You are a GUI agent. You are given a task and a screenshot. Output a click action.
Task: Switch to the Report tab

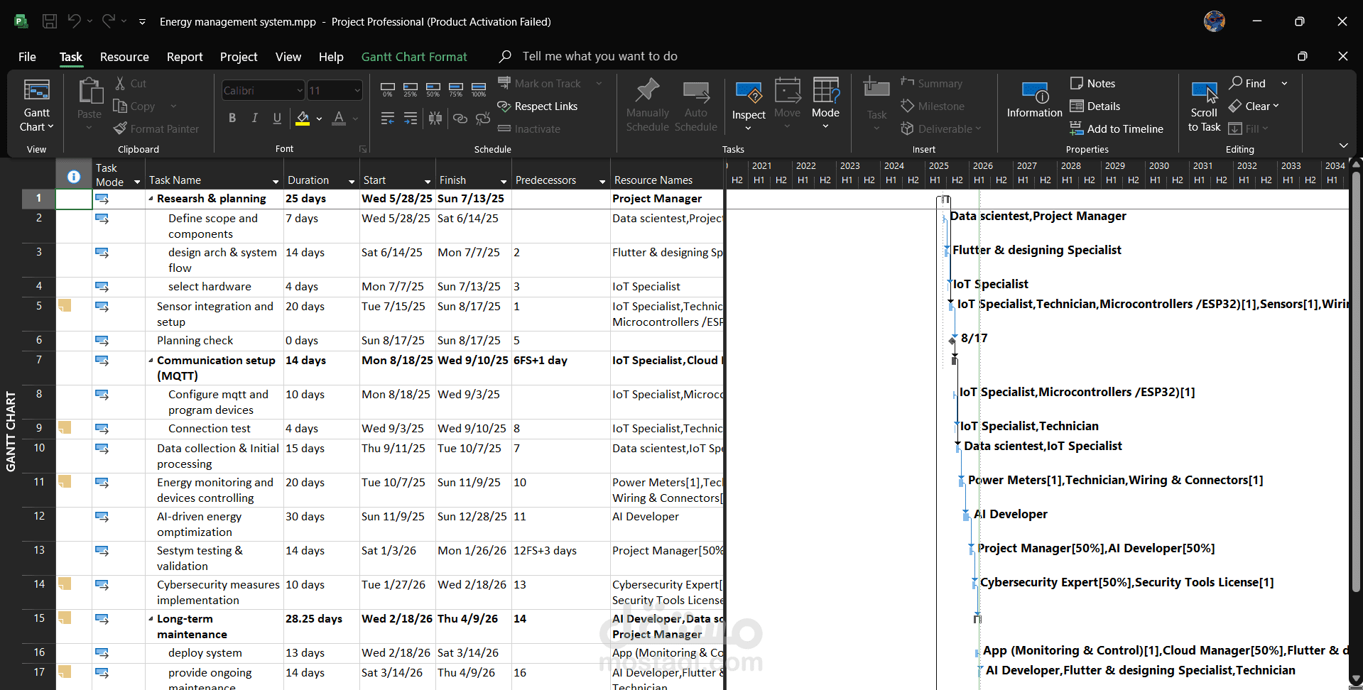click(185, 57)
